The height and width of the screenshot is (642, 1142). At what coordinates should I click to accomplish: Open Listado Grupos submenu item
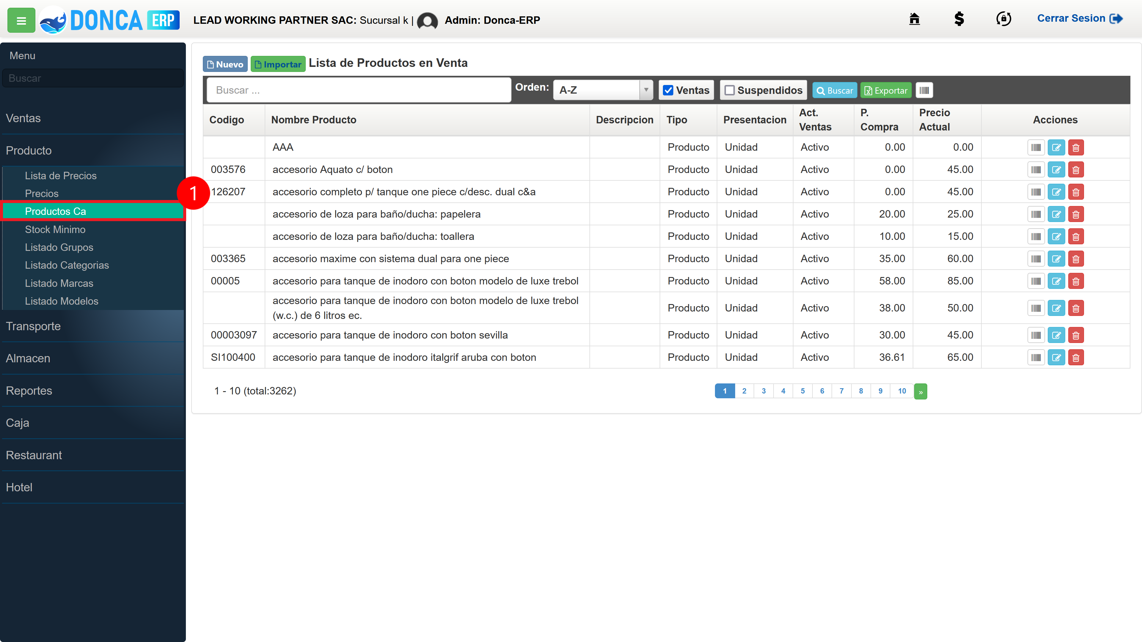[59, 247]
